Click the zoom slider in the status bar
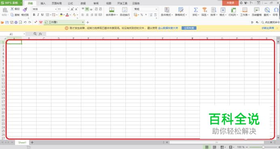This screenshot has width=280, height=149. pos(263,147)
